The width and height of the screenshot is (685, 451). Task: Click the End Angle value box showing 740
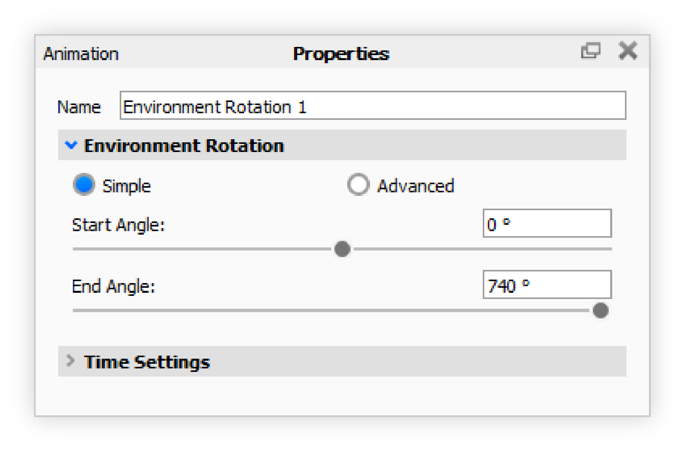click(x=547, y=285)
